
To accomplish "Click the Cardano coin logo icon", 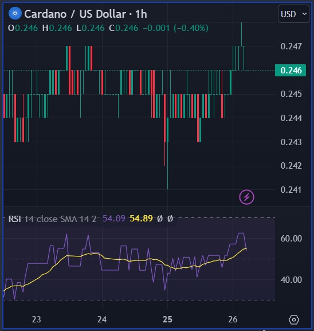I will [x=15, y=14].
